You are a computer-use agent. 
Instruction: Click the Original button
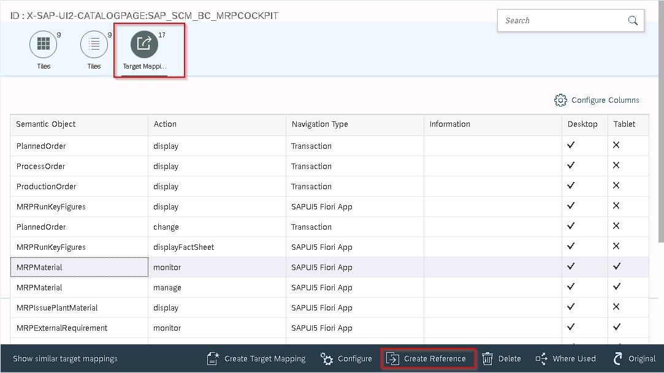pos(635,359)
